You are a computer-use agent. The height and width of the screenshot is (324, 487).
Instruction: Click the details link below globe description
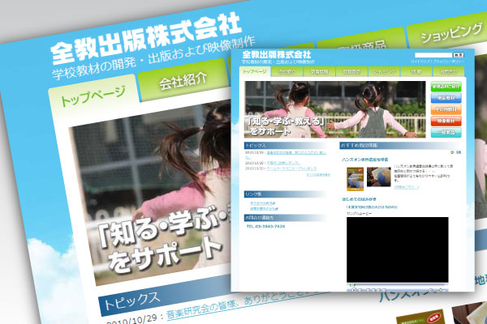(x=407, y=187)
